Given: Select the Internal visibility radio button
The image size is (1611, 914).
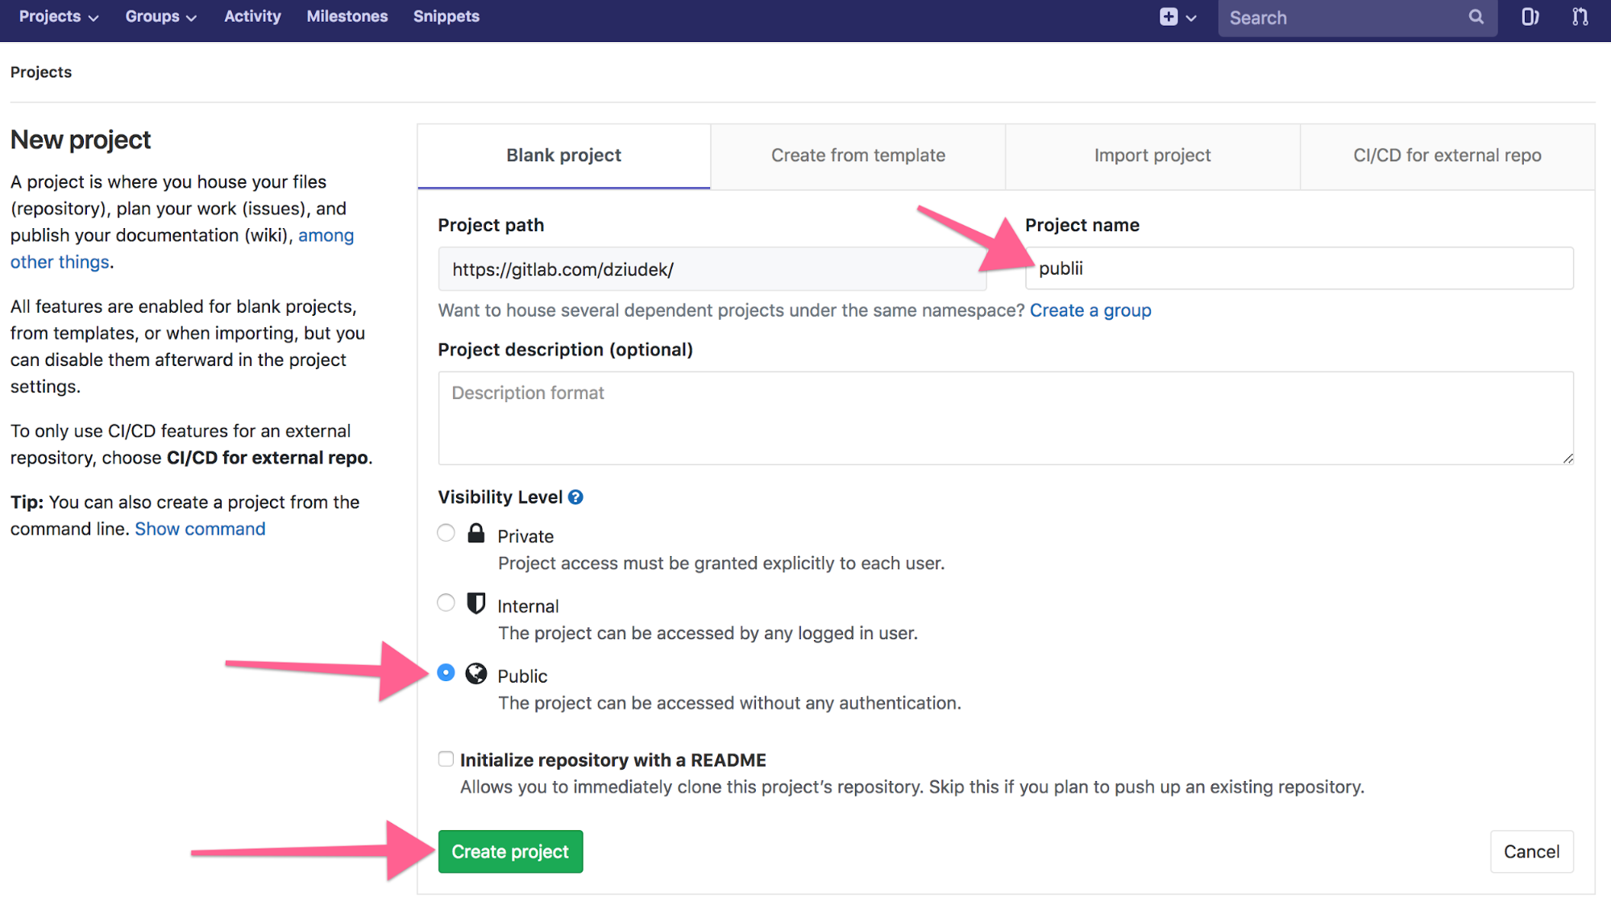Looking at the screenshot, I should pos(445,604).
